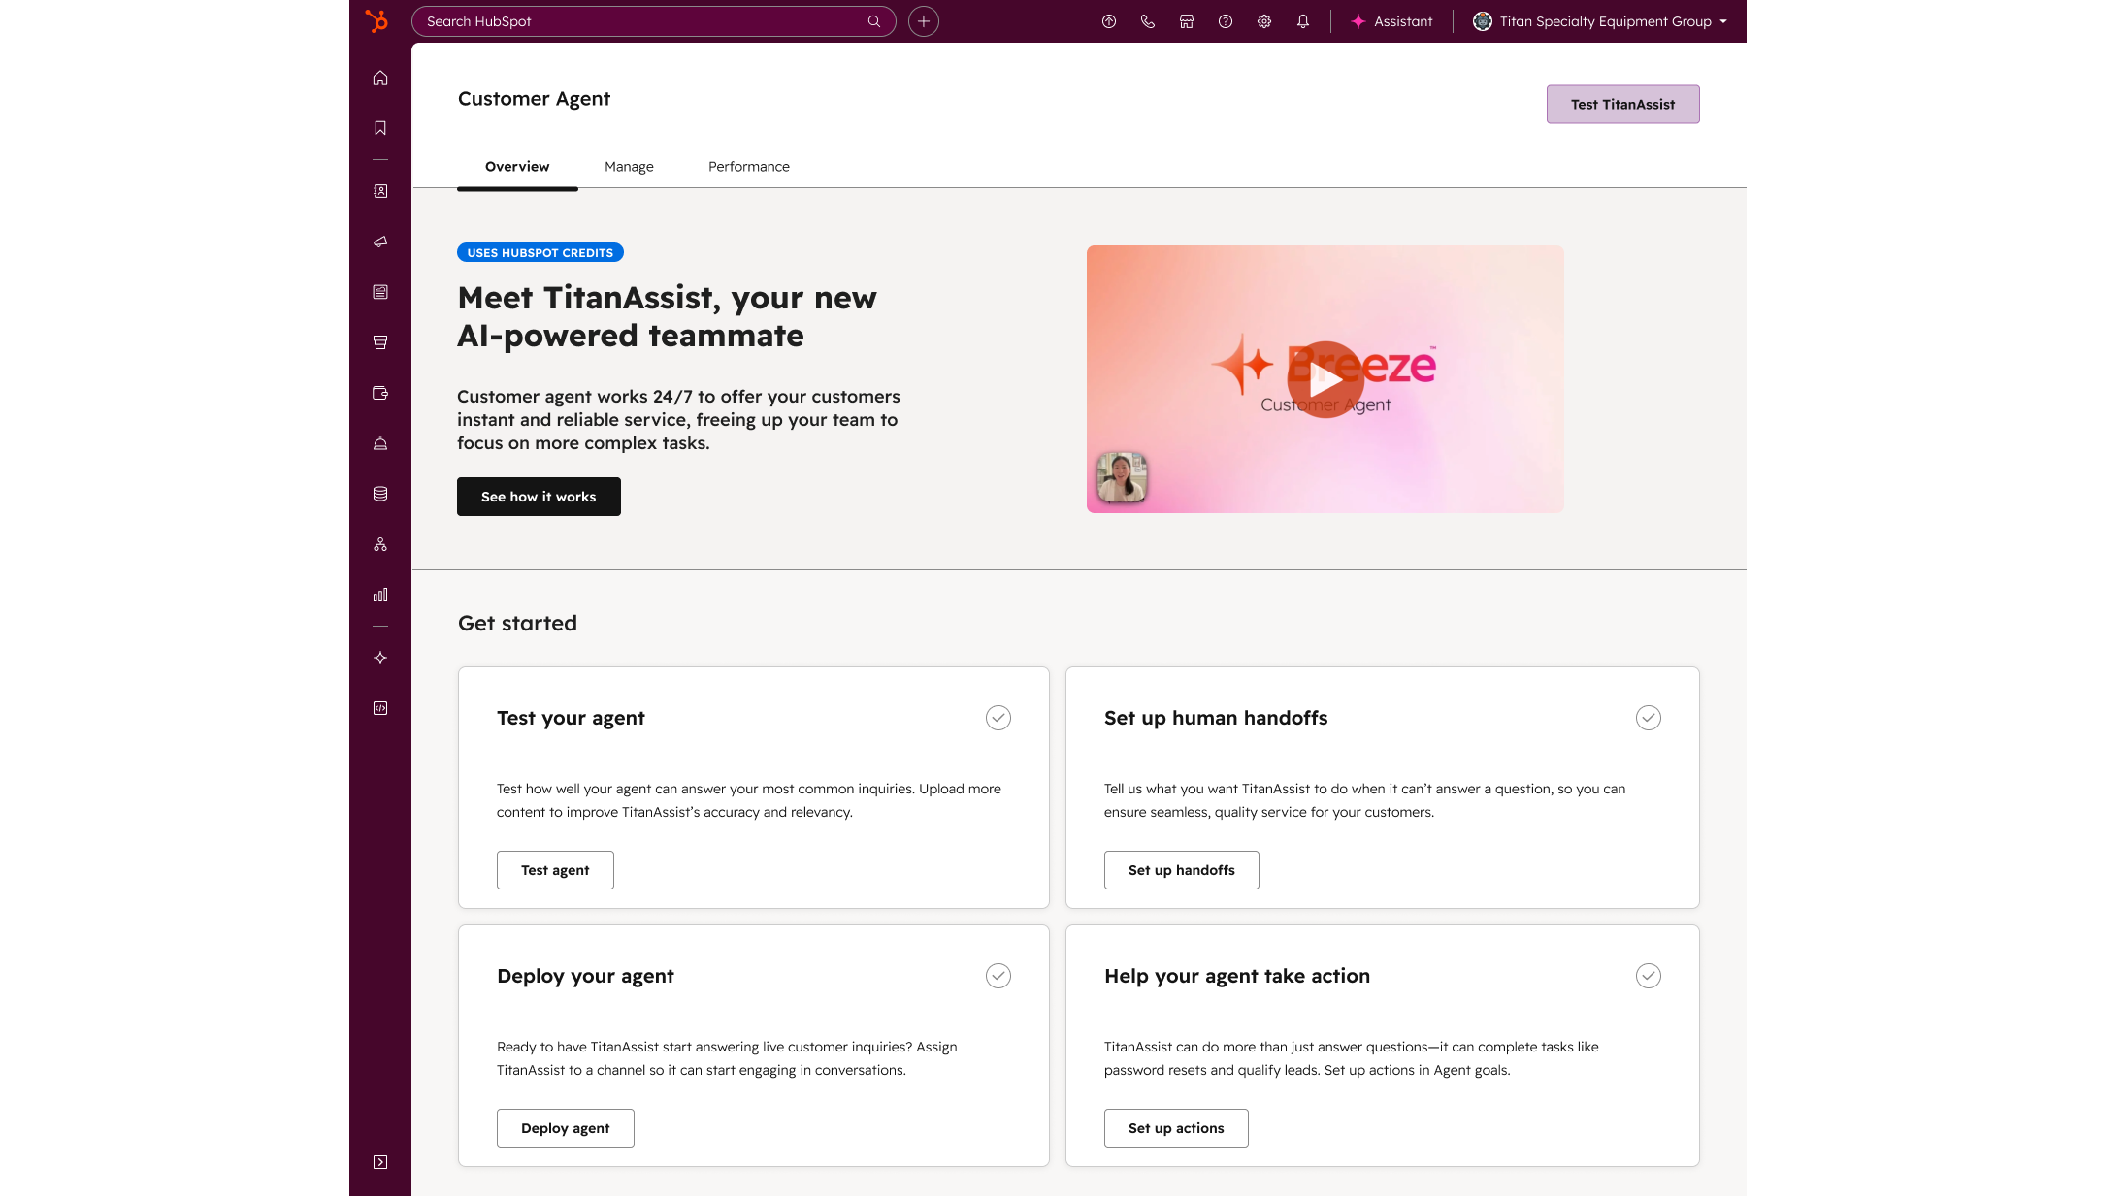Open the Settings gear in the top bar
This screenshot has width=2127, height=1196.
point(1264,20)
